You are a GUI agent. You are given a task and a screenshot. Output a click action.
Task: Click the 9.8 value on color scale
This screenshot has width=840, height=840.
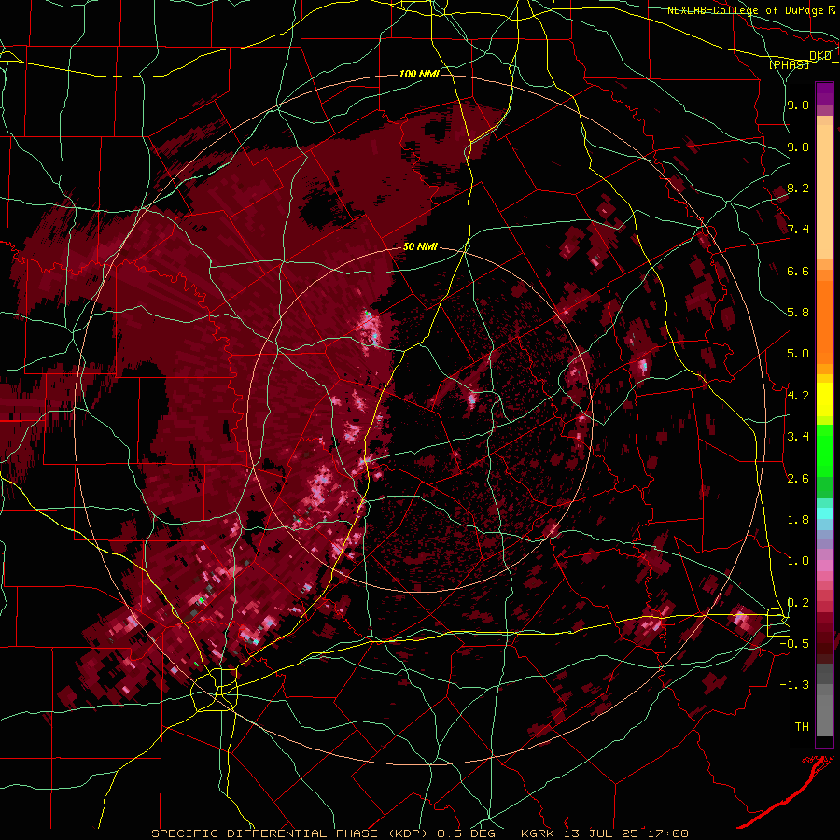(798, 105)
